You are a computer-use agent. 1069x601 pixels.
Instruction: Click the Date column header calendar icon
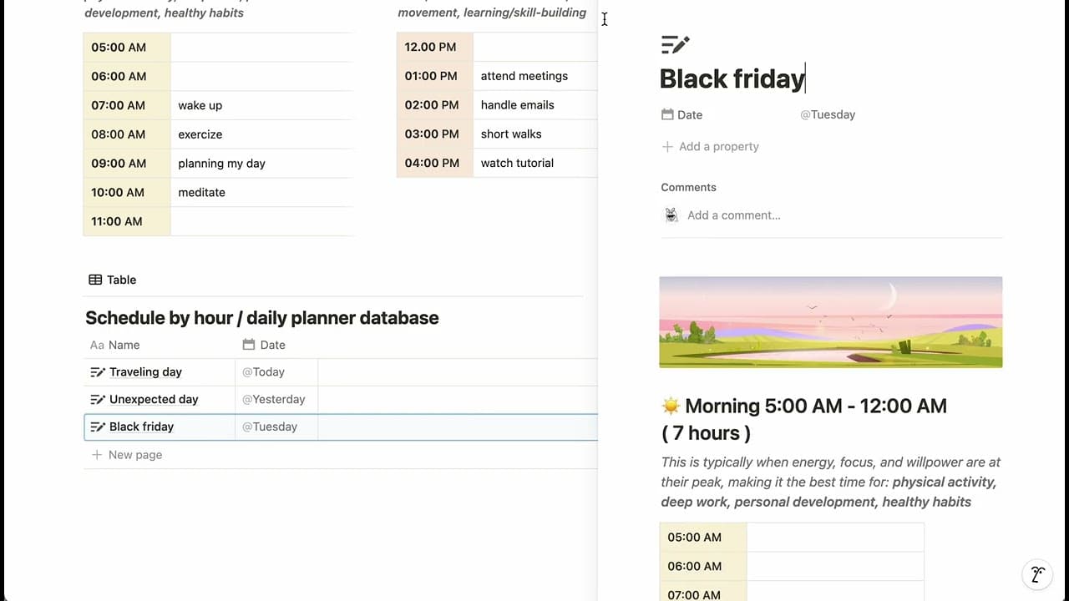pyautogui.click(x=248, y=345)
